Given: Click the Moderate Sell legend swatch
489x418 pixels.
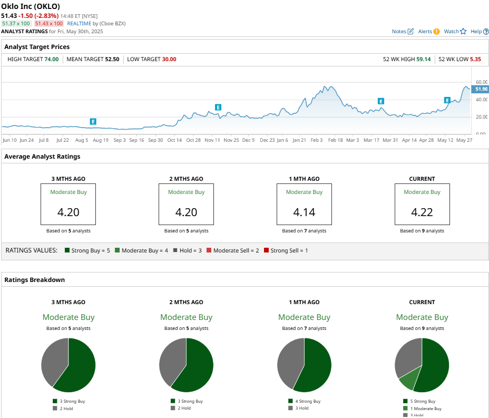Looking at the screenshot, I should pyautogui.click(x=209, y=250).
